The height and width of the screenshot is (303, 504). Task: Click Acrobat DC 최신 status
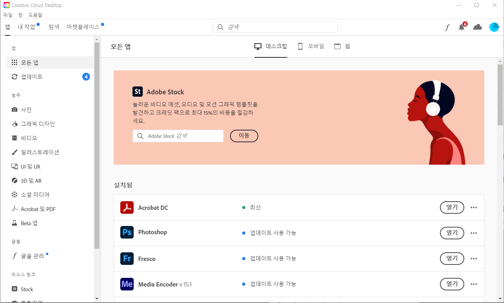pos(252,207)
